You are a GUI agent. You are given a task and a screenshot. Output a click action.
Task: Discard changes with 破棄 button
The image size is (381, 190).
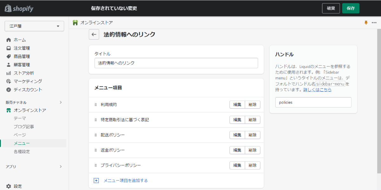pyautogui.click(x=331, y=8)
